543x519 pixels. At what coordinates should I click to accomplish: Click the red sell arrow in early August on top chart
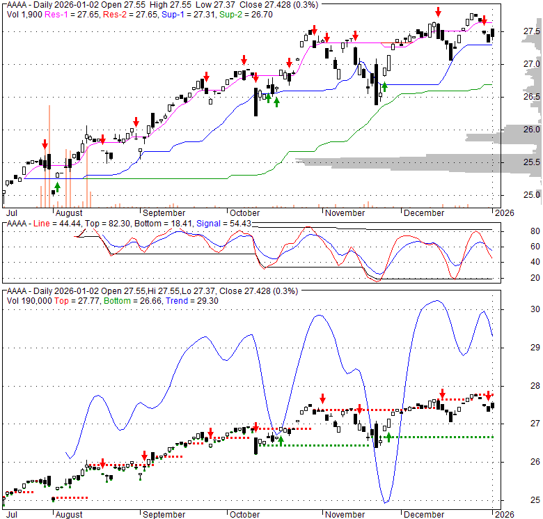coord(45,144)
